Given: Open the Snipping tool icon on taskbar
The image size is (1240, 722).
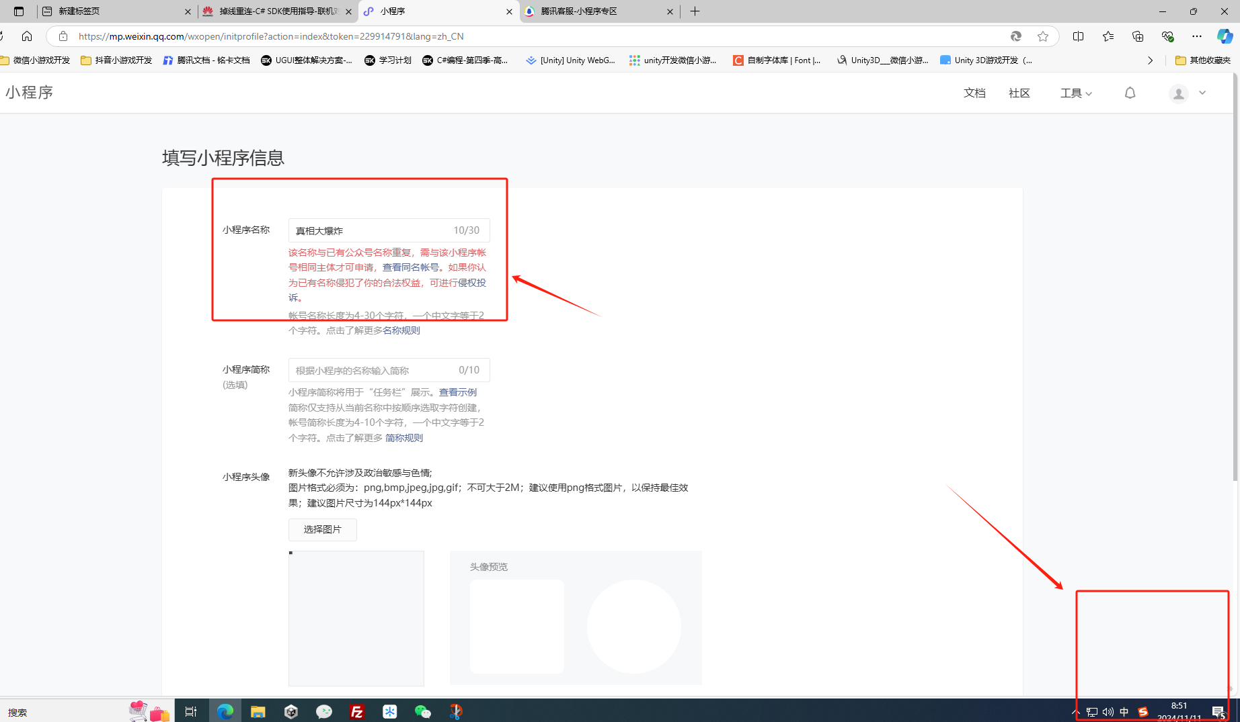Looking at the screenshot, I should [455, 711].
